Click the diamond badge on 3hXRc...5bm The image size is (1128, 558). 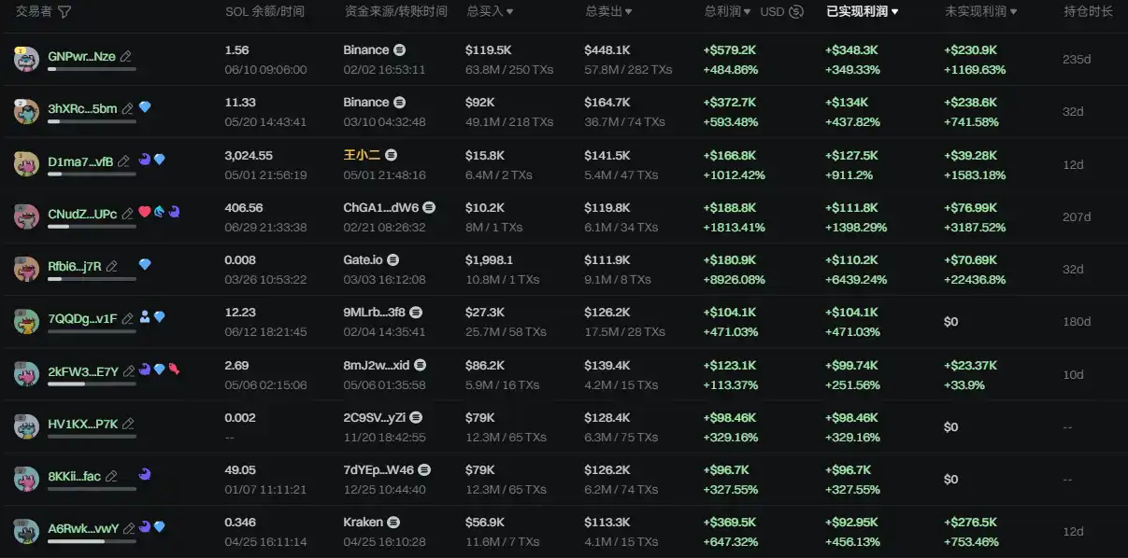coord(145,108)
